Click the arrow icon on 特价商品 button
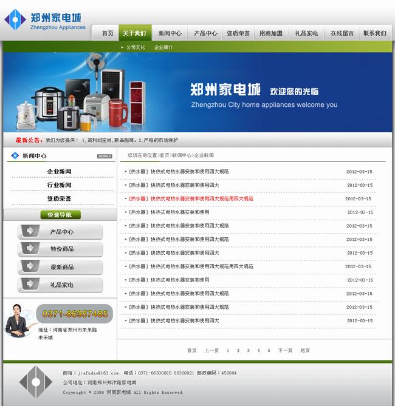The height and width of the screenshot is (406, 395). (30, 249)
